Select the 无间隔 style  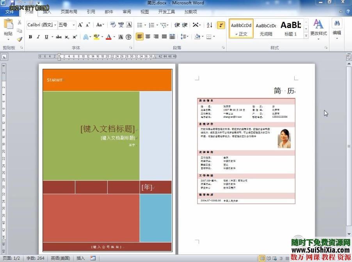(x=266, y=28)
